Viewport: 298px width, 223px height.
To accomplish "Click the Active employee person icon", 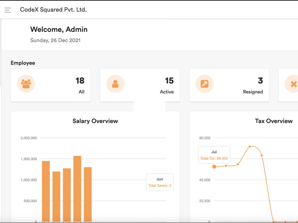I will pos(115,84).
